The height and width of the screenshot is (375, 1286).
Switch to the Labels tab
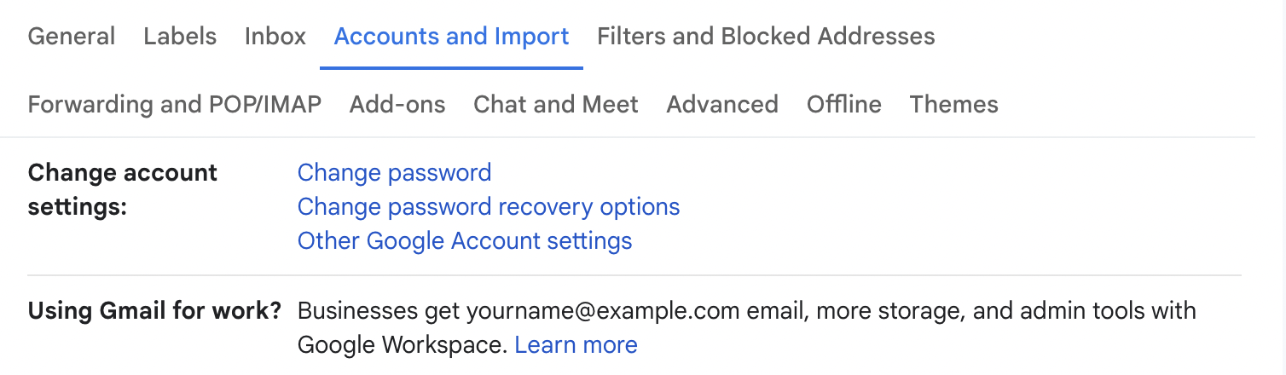pyautogui.click(x=180, y=37)
